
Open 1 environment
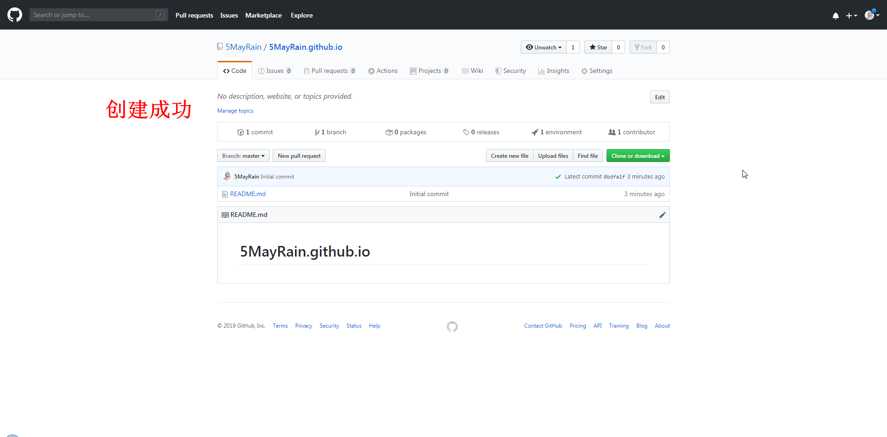click(x=557, y=132)
